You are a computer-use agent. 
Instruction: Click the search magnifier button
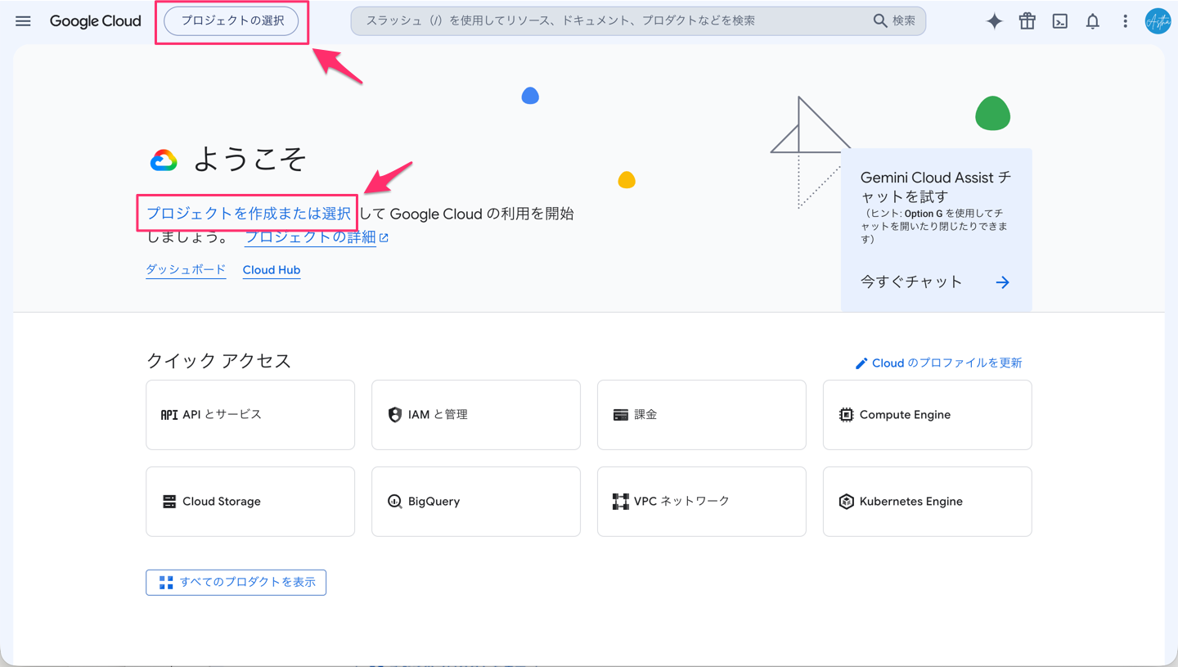pyautogui.click(x=893, y=21)
